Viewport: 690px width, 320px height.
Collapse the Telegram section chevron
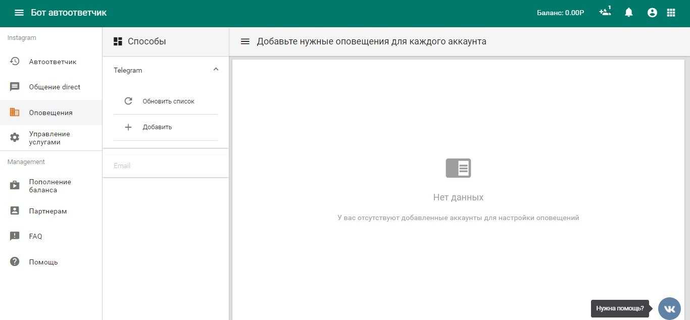216,70
